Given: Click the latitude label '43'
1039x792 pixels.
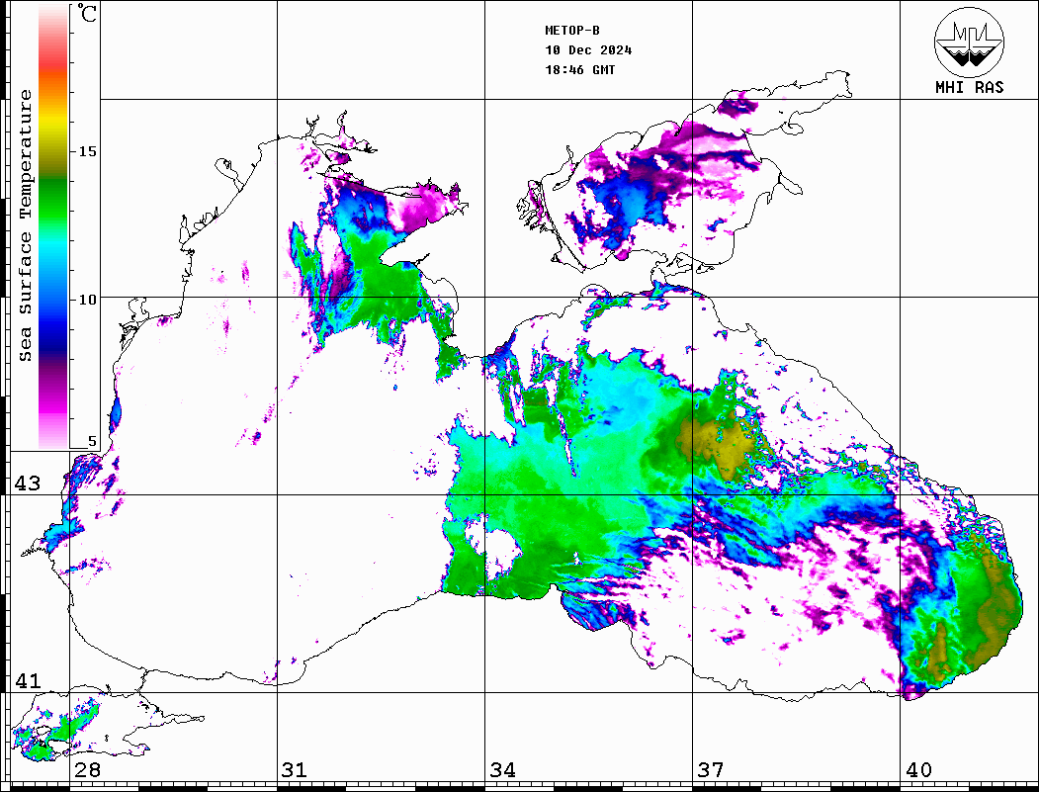Looking at the screenshot, I should 28,484.
